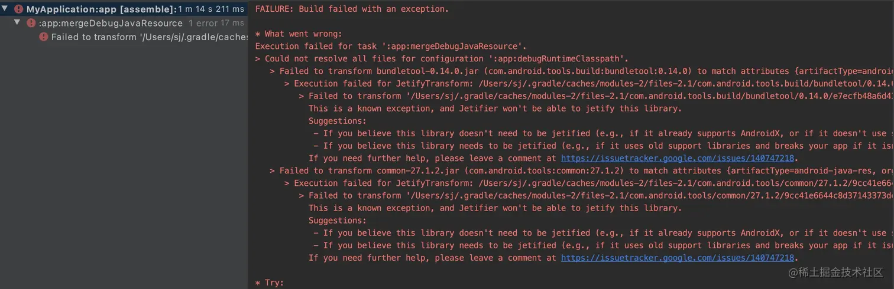Open the second issuetracker.google.com/issues/140747218 link
This screenshot has height=289, width=894.
[x=677, y=258]
